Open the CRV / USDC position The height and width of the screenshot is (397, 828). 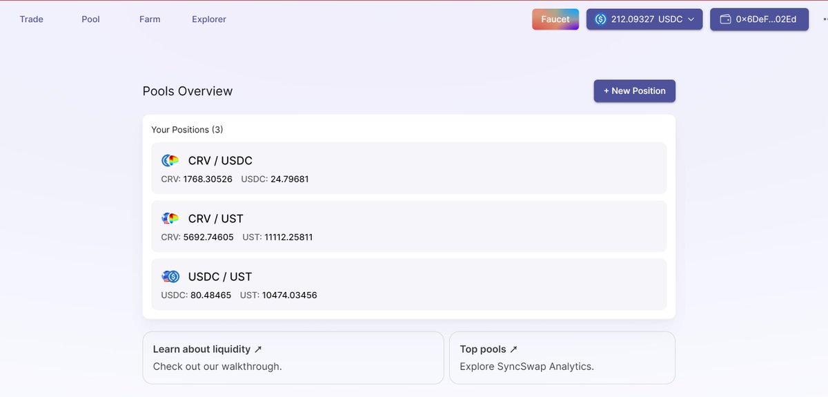[409, 168]
